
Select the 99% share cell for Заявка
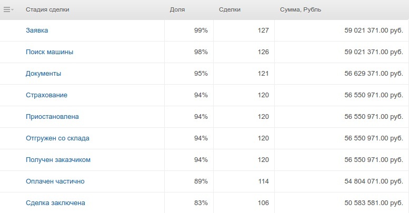[189, 31]
